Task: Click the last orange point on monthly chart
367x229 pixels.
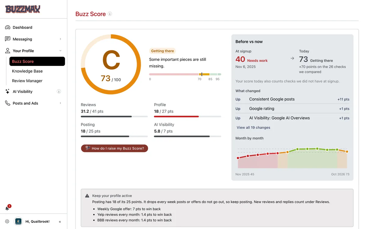Action: tap(347, 151)
